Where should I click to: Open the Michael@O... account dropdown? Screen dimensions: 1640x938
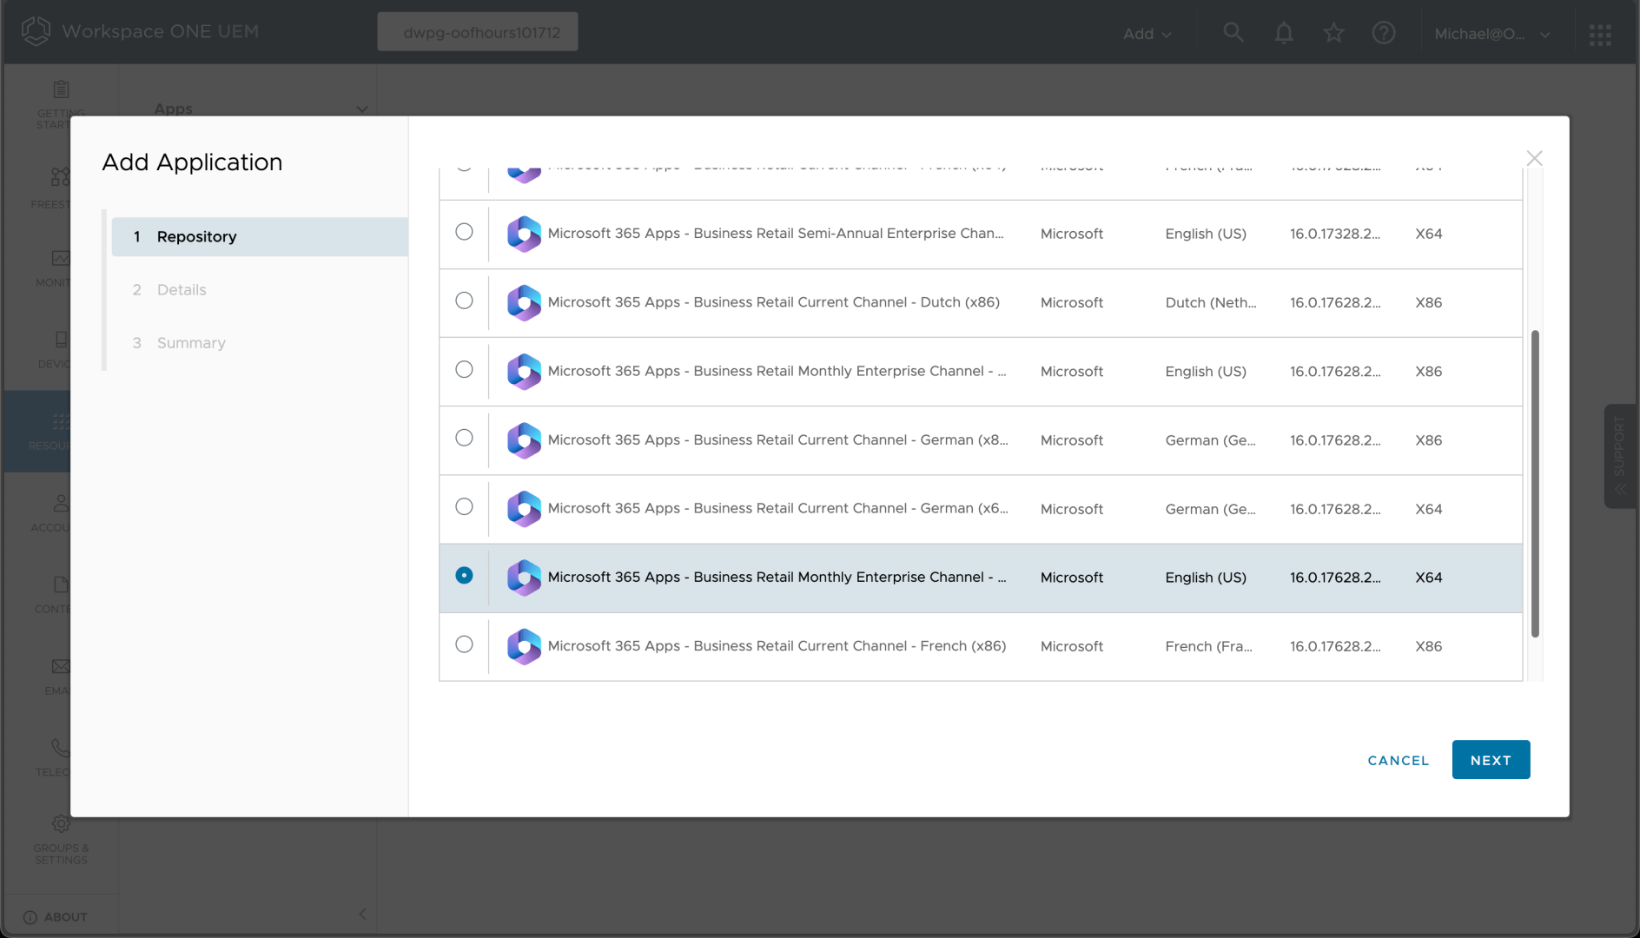(x=1491, y=34)
